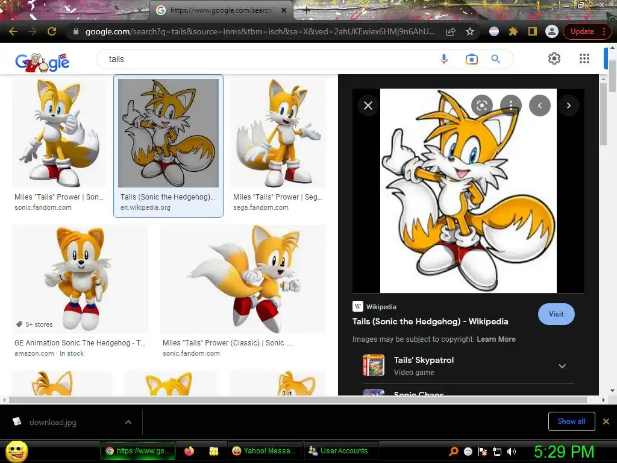This screenshot has height=463, width=617.
Task: Search inside image with Lens icon
Action: point(482,106)
